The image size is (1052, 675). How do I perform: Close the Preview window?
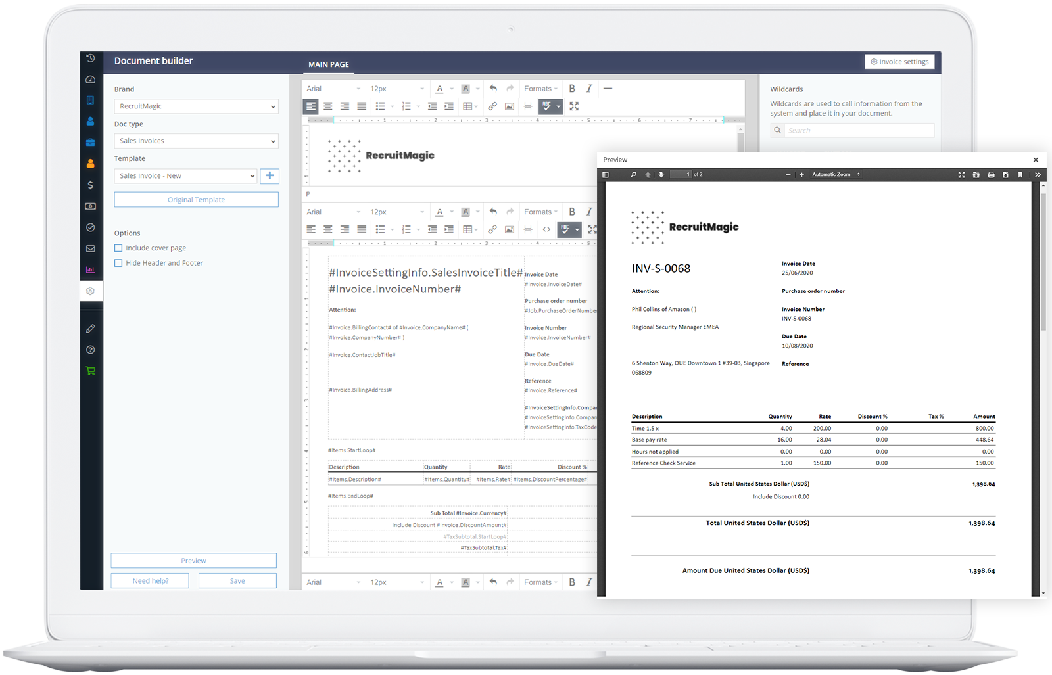coord(1036,160)
